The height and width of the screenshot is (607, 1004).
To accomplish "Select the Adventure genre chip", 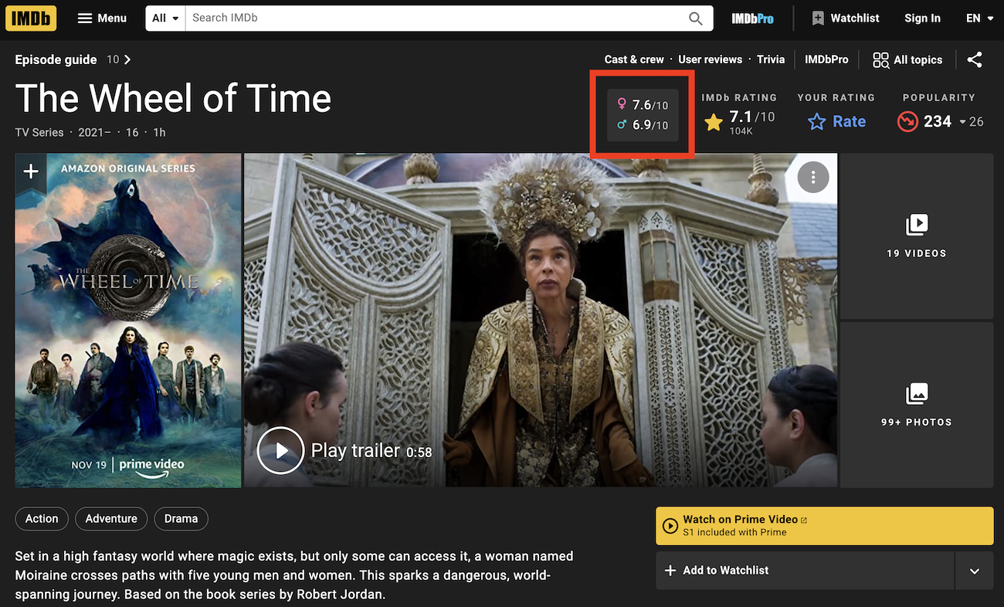I will (111, 519).
